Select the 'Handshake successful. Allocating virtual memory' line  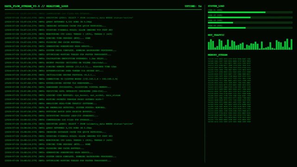click(x=58, y=87)
